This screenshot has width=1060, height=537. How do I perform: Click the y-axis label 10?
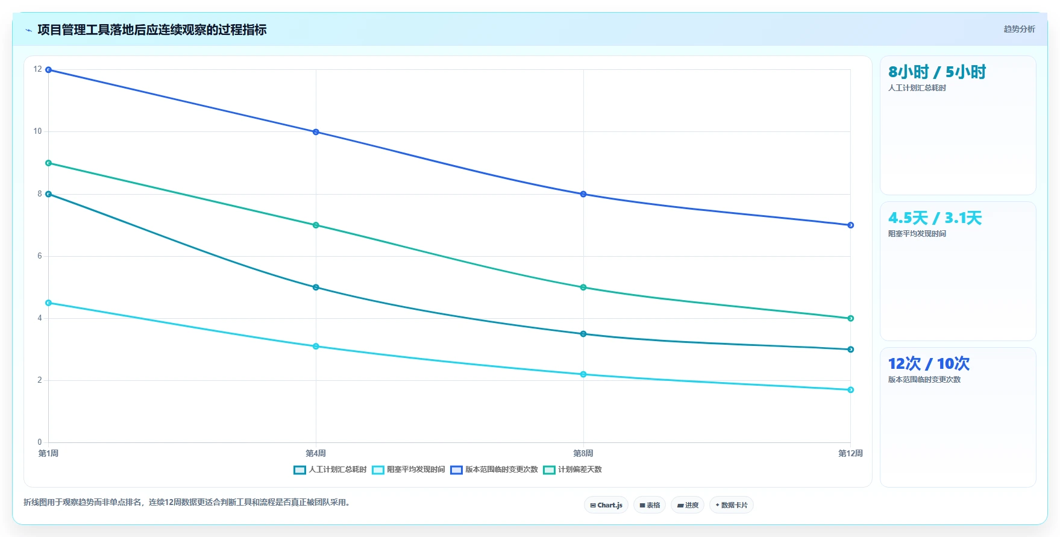[x=38, y=131]
